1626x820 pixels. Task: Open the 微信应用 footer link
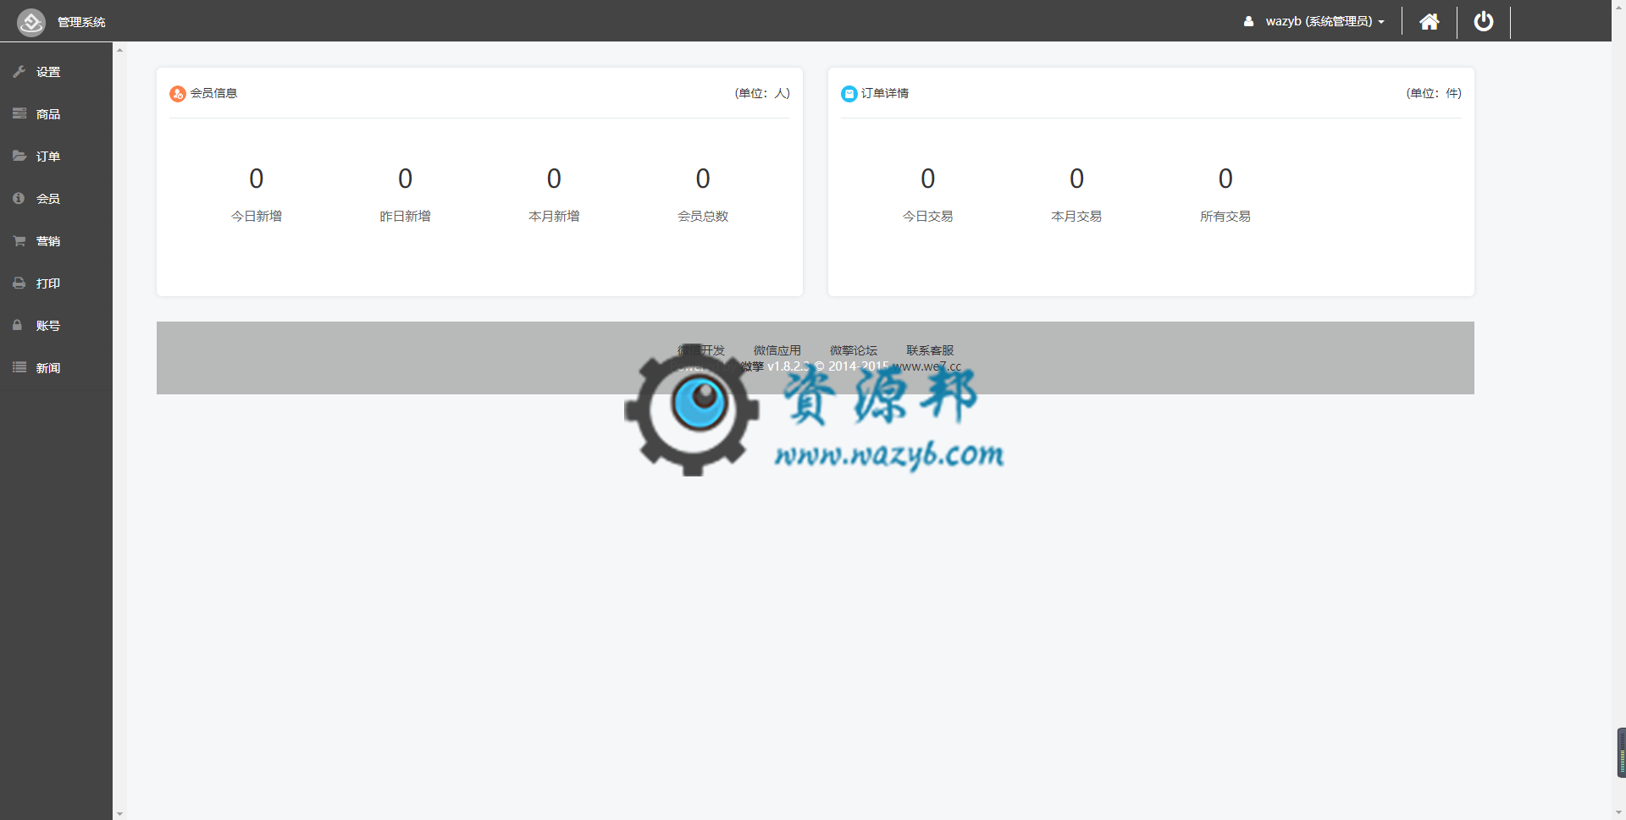(777, 350)
